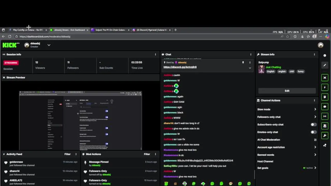
Task: Click the browser address bar URL
Action: [x=45, y=37]
